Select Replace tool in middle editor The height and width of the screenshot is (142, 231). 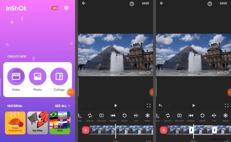pyautogui.click(x=90, y=117)
